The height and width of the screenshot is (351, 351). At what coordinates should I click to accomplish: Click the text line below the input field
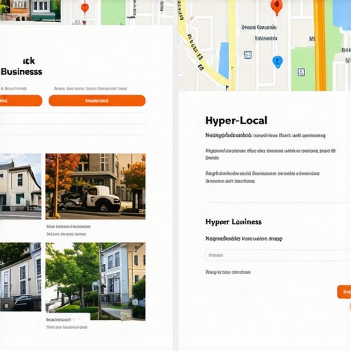point(228,272)
